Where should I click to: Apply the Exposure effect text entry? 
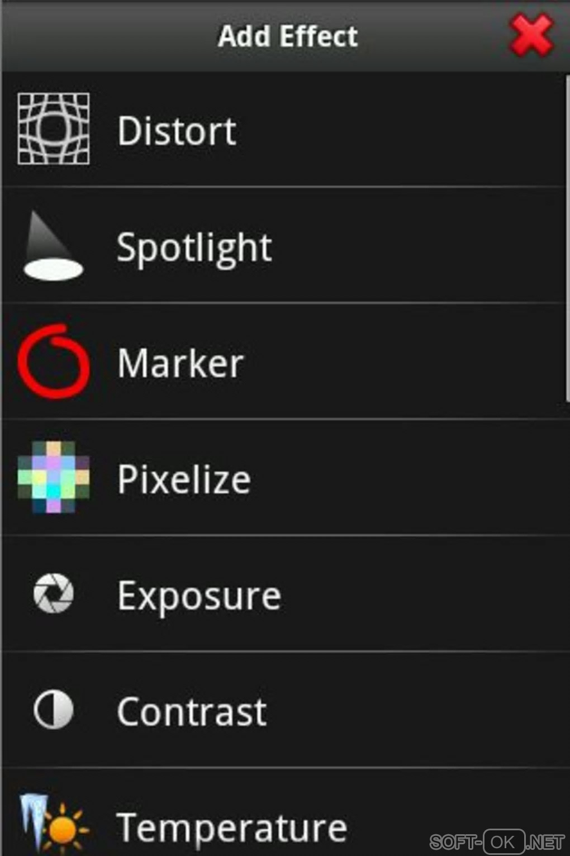199,596
